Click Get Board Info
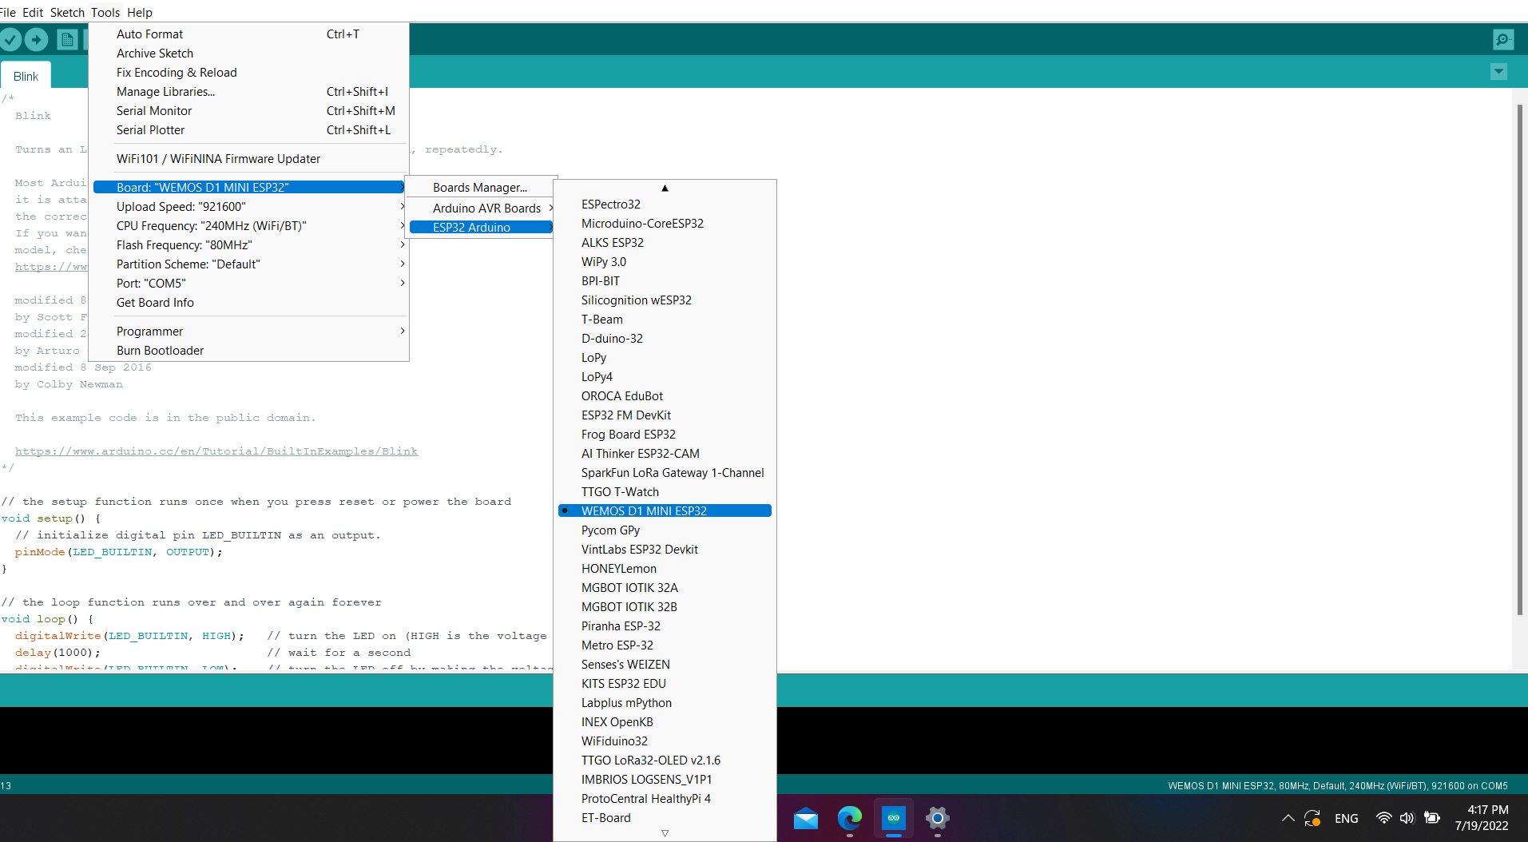Screen dimensions: 1528x842 pyautogui.click(x=249, y=303)
